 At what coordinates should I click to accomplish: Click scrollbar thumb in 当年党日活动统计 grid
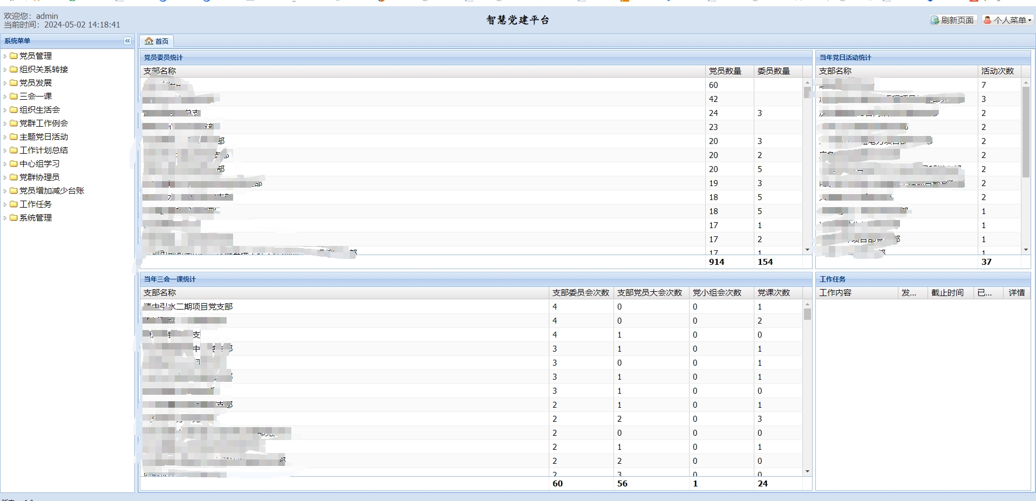click(x=1026, y=132)
